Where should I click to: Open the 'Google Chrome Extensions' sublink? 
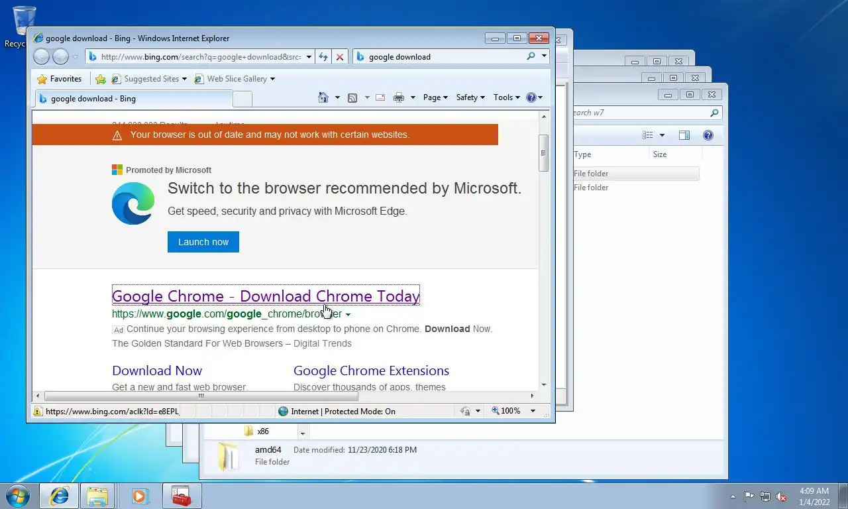pyautogui.click(x=371, y=370)
